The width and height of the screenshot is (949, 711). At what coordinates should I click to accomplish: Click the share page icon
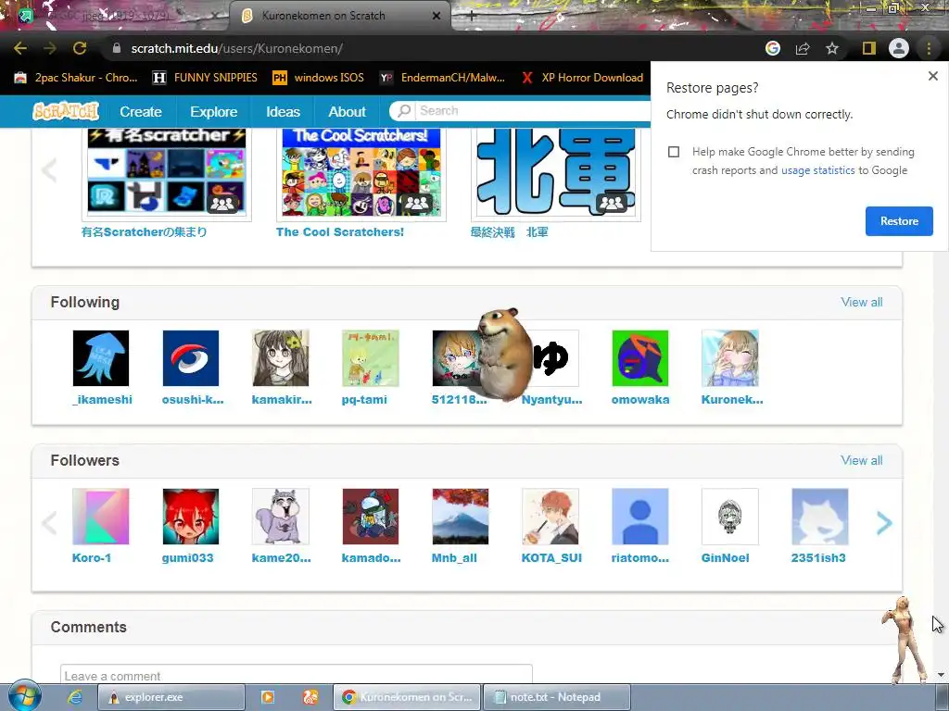803,48
